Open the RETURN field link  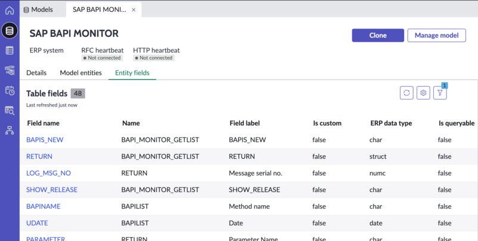click(39, 157)
